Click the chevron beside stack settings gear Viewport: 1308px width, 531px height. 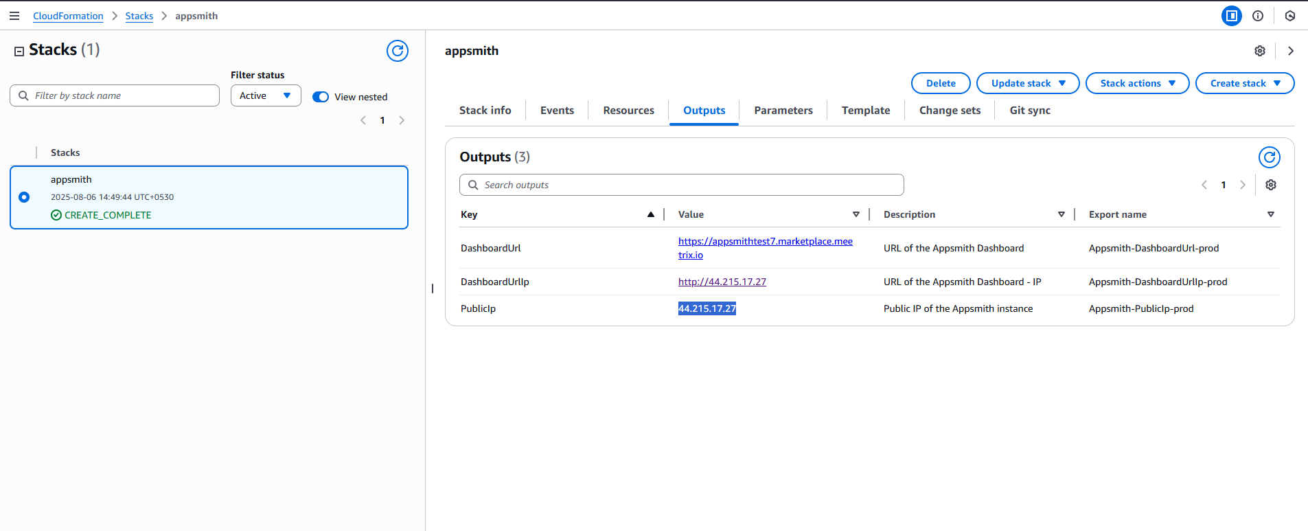(x=1291, y=51)
